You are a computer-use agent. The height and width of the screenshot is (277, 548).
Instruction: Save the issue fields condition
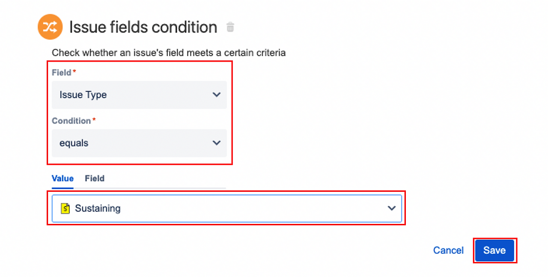pyautogui.click(x=494, y=250)
